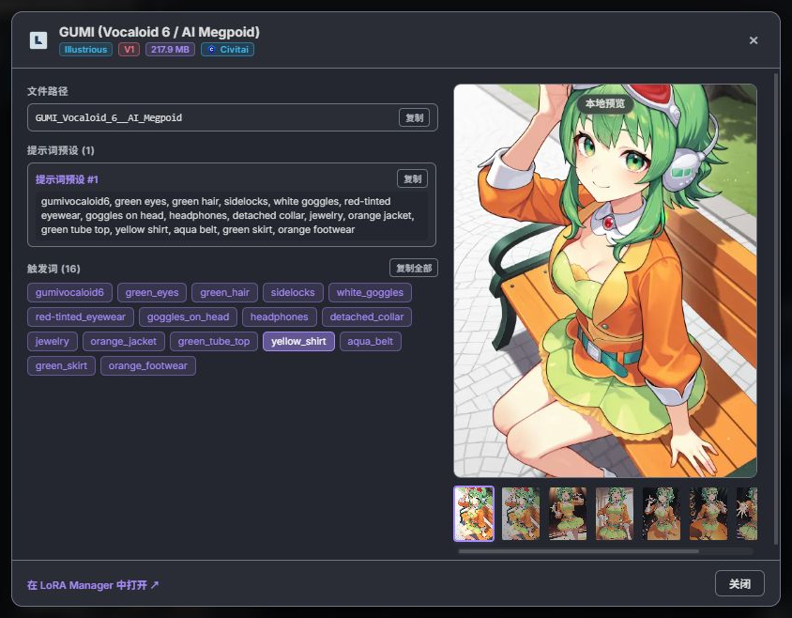Select the aqua_belt trigger word tag
Image resolution: width=792 pixels, height=618 pixels.
click(371, 341)
